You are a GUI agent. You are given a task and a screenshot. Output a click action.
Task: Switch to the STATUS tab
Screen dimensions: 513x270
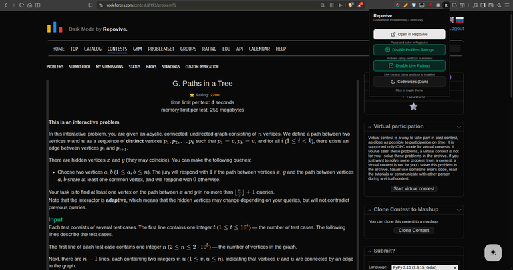pyautogui.click(x=134, y=67)
